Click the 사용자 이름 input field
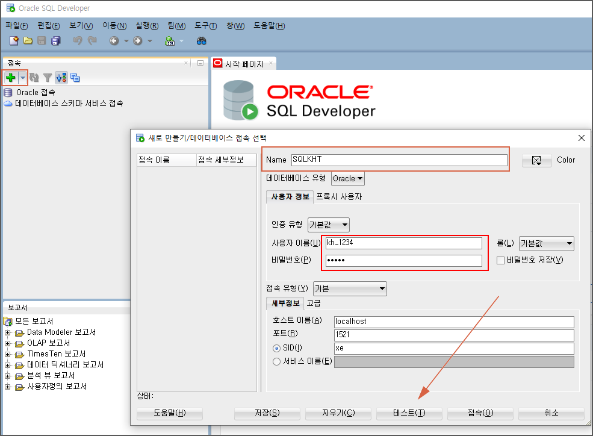This screenshot has height=436, width=593. (404, 243)
